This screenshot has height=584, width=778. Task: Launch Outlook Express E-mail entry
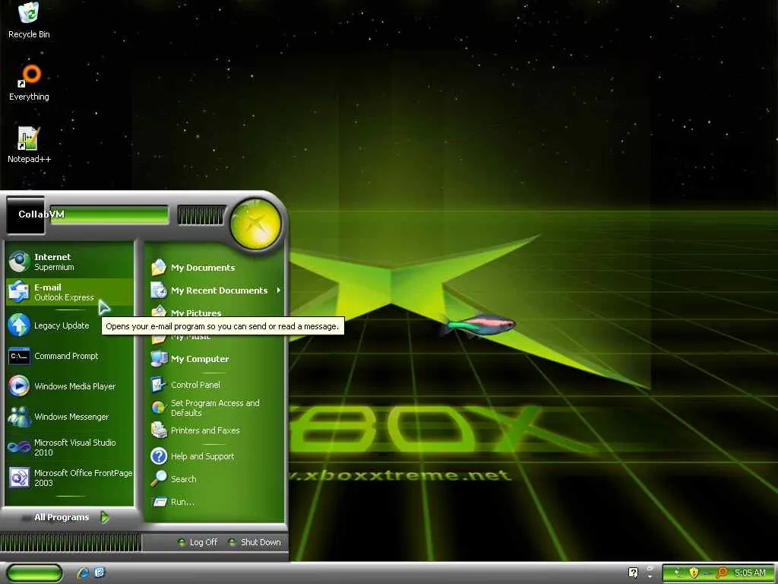pos(69,292)
